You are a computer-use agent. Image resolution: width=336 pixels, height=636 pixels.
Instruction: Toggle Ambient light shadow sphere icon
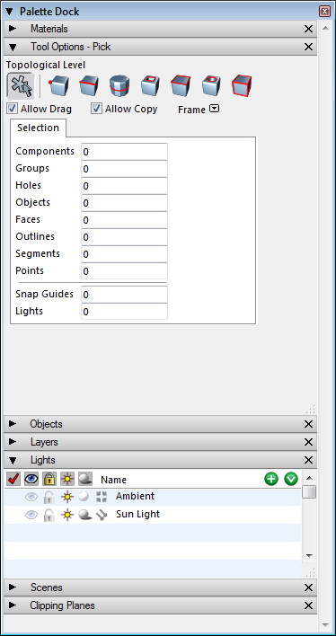[x=84, y=496]
